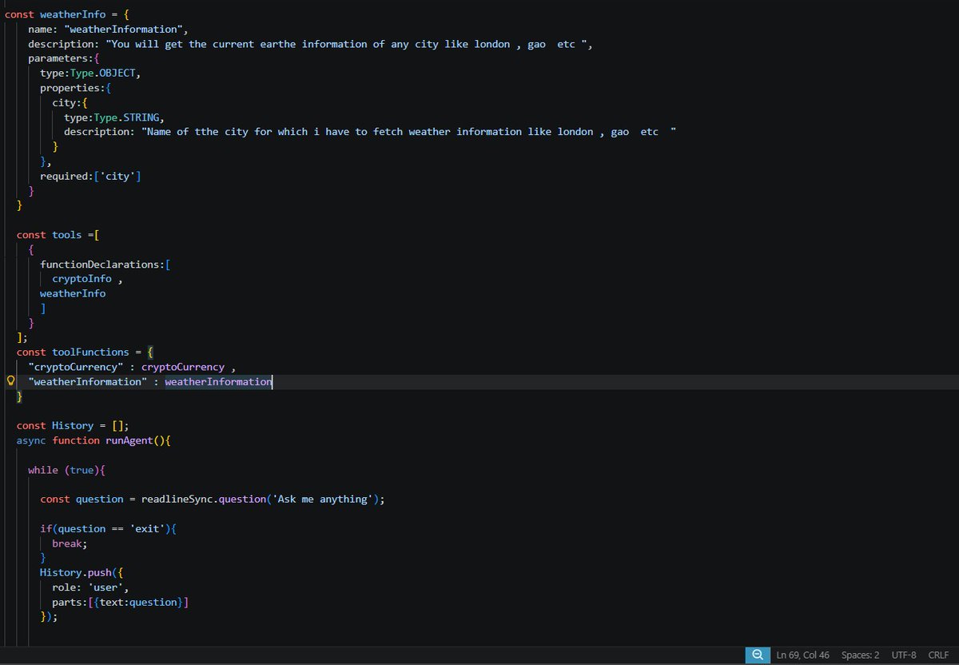The width and height of the screenshot is (959, 665).
Task: Click "tools" in "const tools =["
Action: (67, 235)
